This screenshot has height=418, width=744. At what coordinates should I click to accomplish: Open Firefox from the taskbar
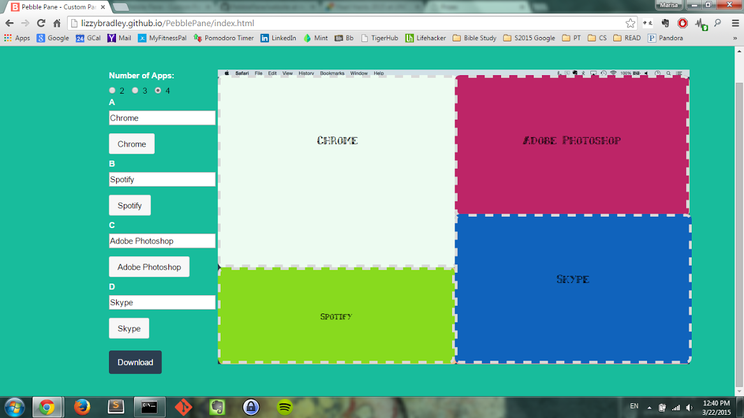coord(82,407)
